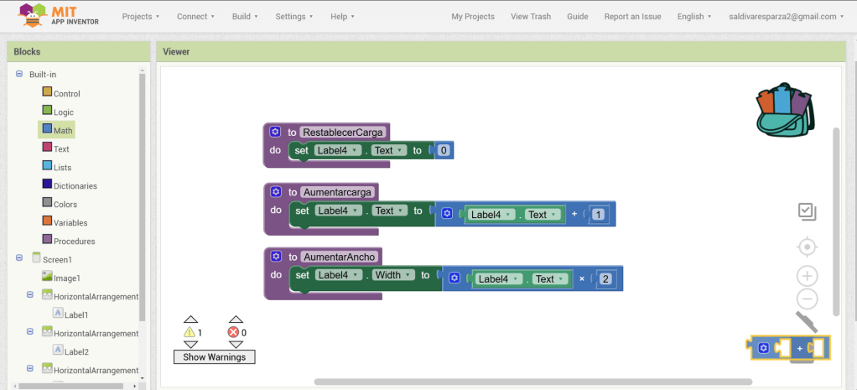This screenshot has width=857, height=390.
Task: Click the yellow warning triangle icon
Action: pos(190,332)
